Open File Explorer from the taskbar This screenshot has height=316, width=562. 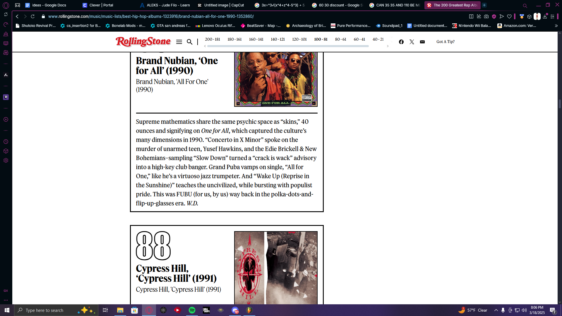click(120, 310)
